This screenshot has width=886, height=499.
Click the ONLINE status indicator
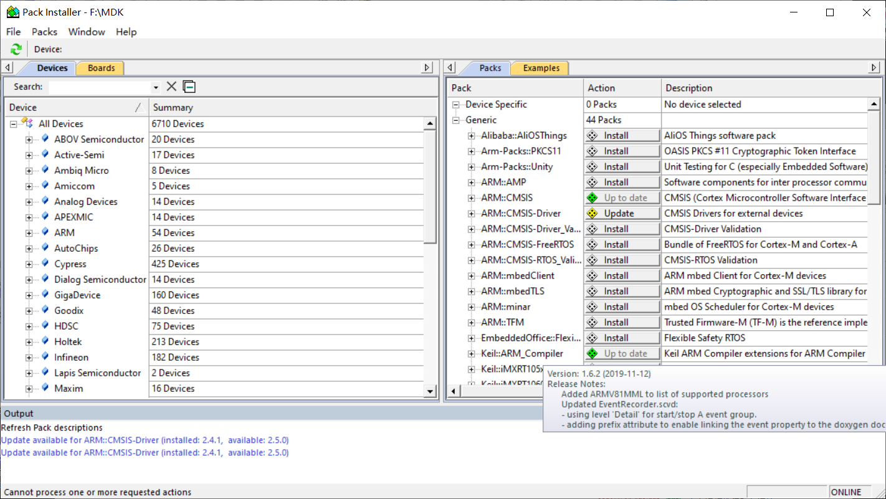pyautogui.click(x=846, y=492)
